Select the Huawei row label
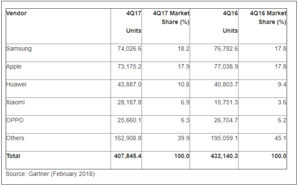298x186 pixels. tap(16, 84)
